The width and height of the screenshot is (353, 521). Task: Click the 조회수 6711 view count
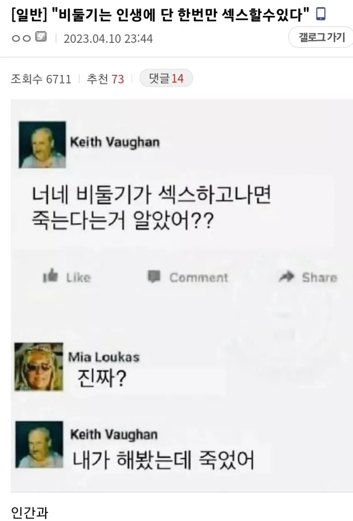[x=41, y=79]
